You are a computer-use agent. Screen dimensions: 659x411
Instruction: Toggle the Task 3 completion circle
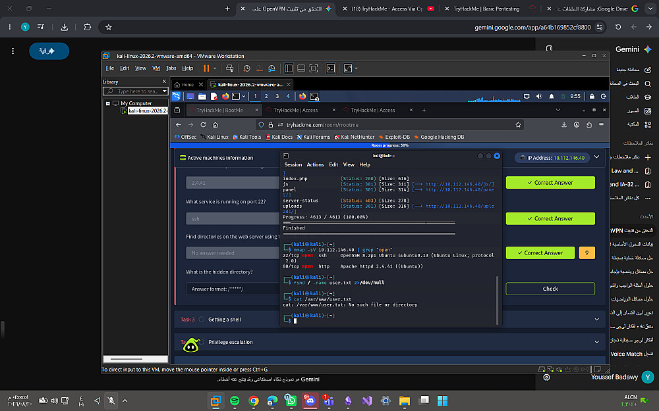coord(201,320)
